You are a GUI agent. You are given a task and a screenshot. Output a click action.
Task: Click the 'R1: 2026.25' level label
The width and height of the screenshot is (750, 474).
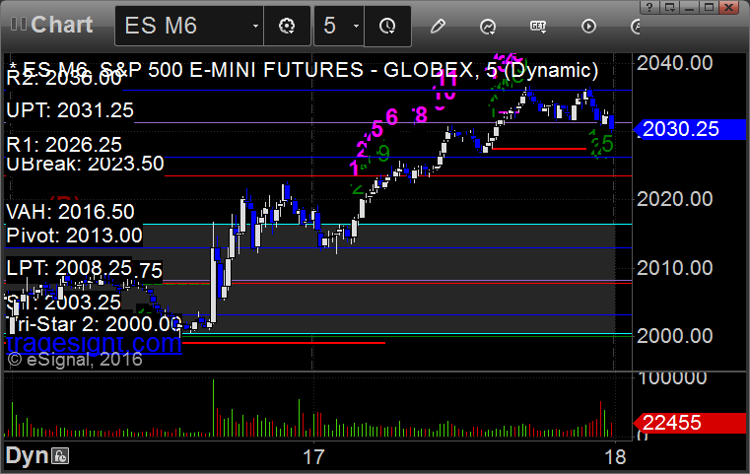click(x=64, y=145)
